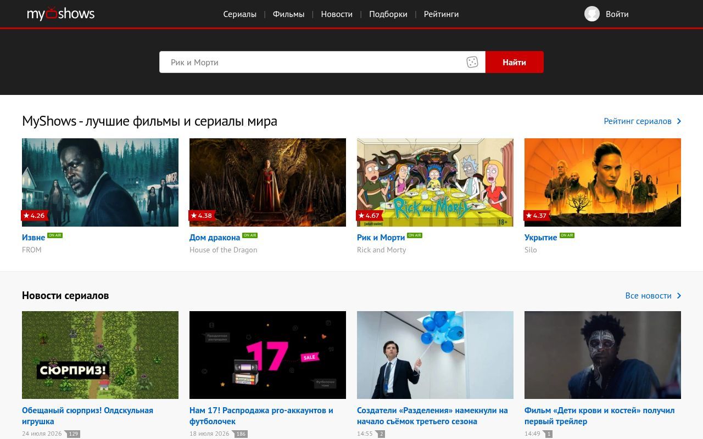The width and height of the screenshot is (703, 439).
Task: Click the Войти login link
Action: pos(617,14)
